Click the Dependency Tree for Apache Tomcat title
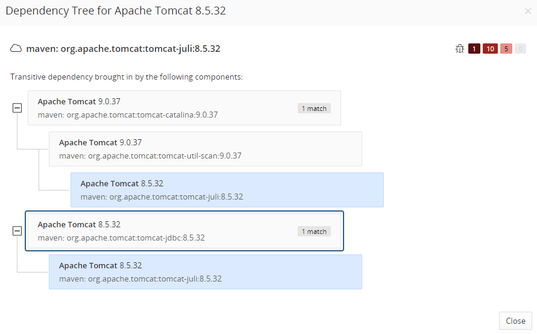The width and height of the screenshot is (537, 334). 116,11
